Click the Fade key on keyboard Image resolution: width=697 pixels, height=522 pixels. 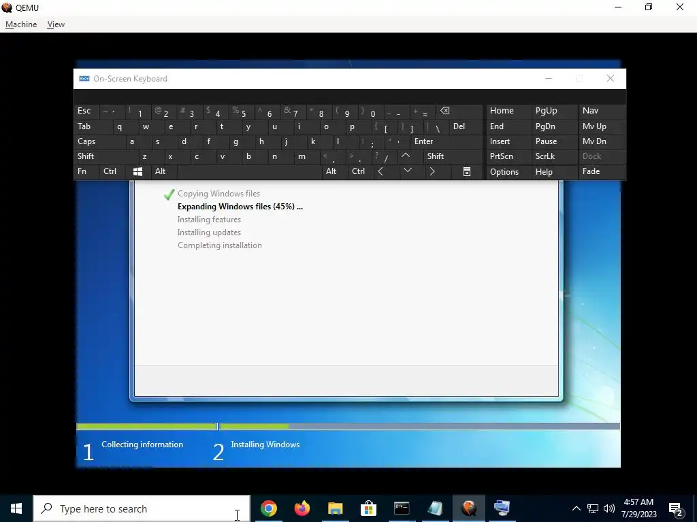tap(602, 172)
